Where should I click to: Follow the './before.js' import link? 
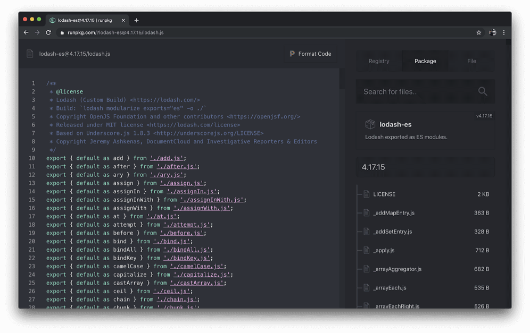coord(181,233)
